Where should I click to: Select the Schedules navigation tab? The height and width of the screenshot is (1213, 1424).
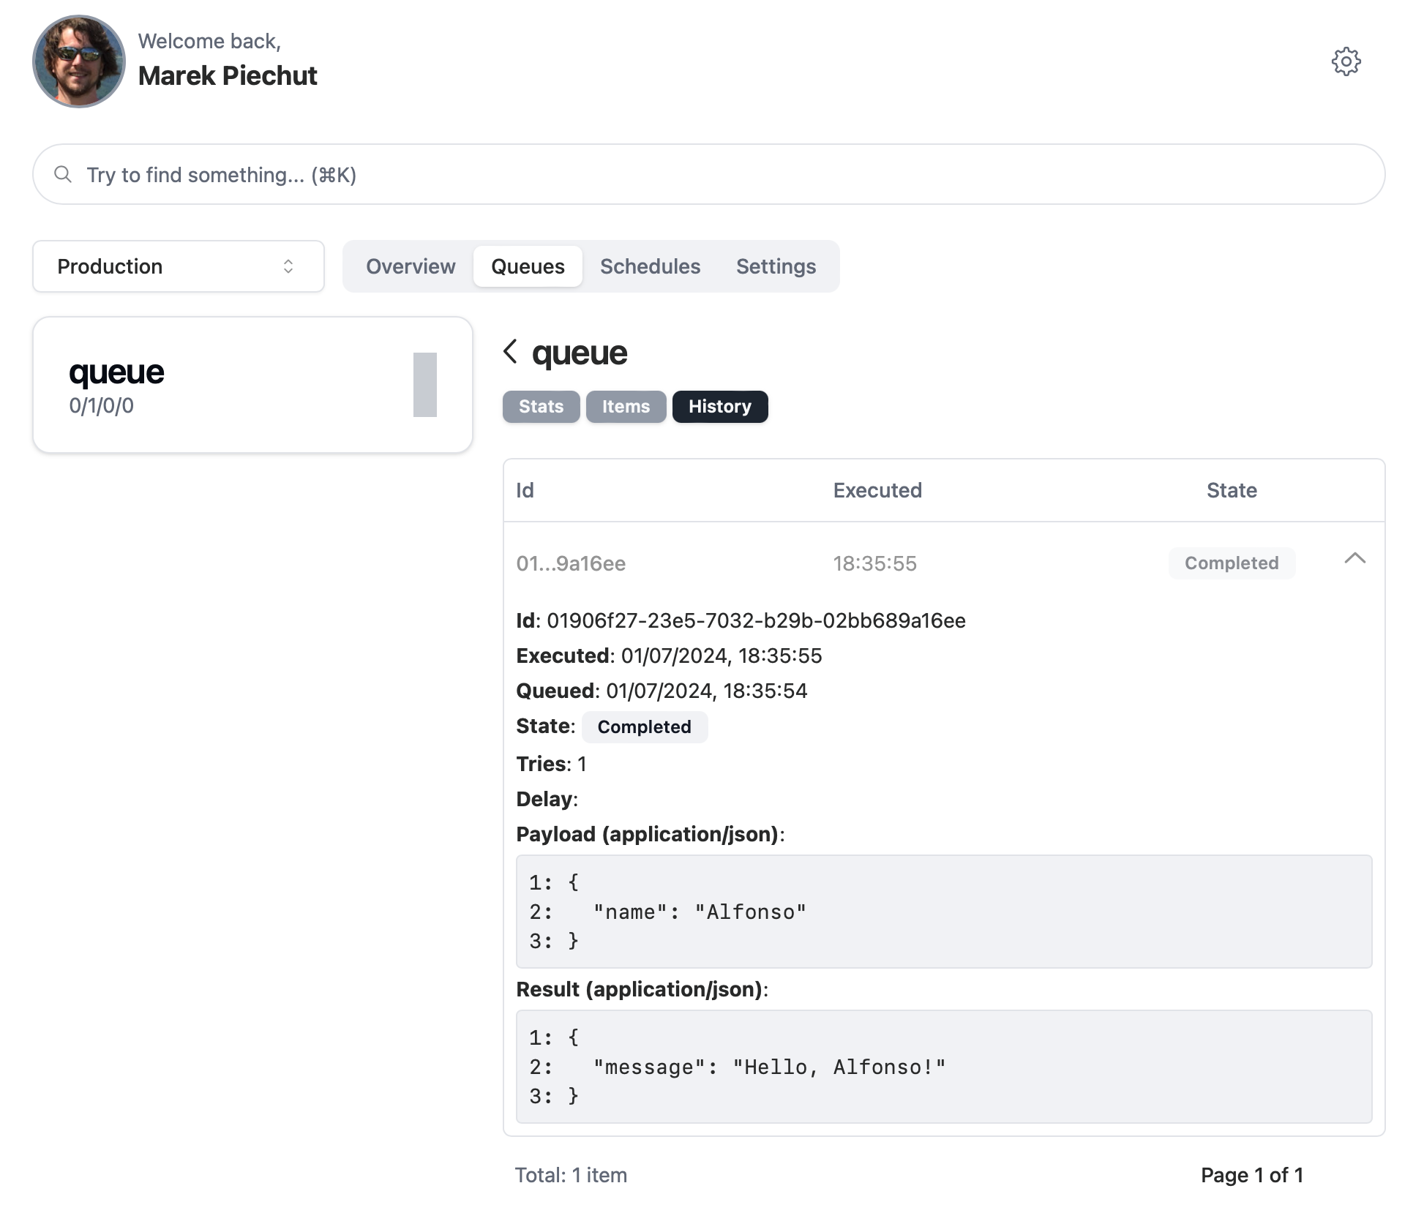coord(650,266)
